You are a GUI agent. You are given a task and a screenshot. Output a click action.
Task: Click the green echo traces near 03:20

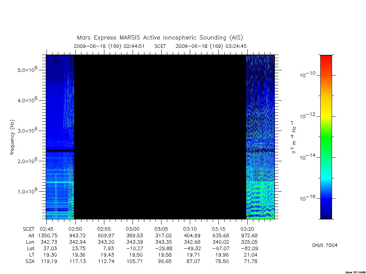(260, 201)
